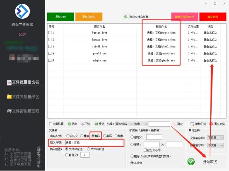Click the red 清空表格 button at top
The image size is (229, 171).
[x=213, y=17]
